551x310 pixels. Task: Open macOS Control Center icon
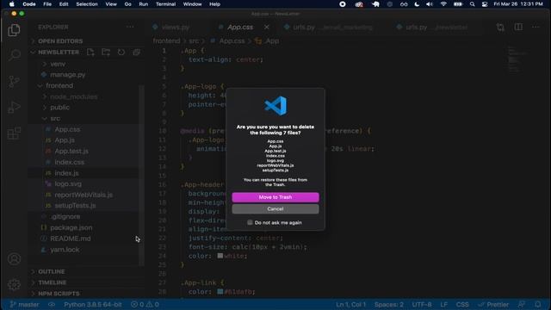(x=485, y=4)
